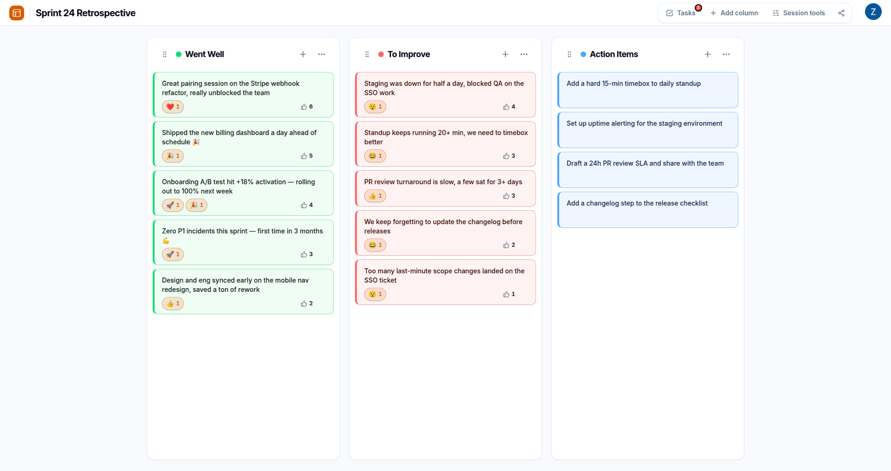Click the Add column button
Image resolution: width=891 pixels, height=471 pixels.
coord(734,13)
